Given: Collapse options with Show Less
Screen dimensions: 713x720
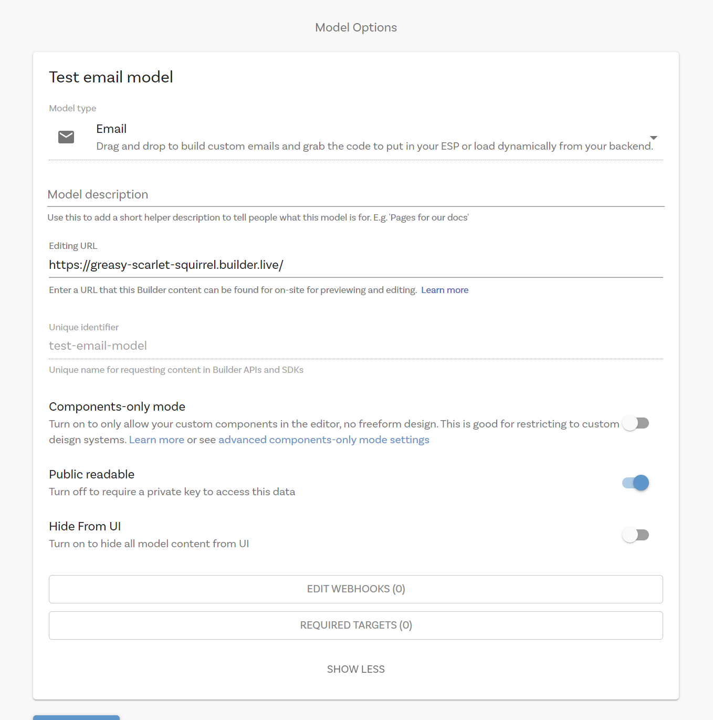Looking at the screenshot, I should click(355, 670).
